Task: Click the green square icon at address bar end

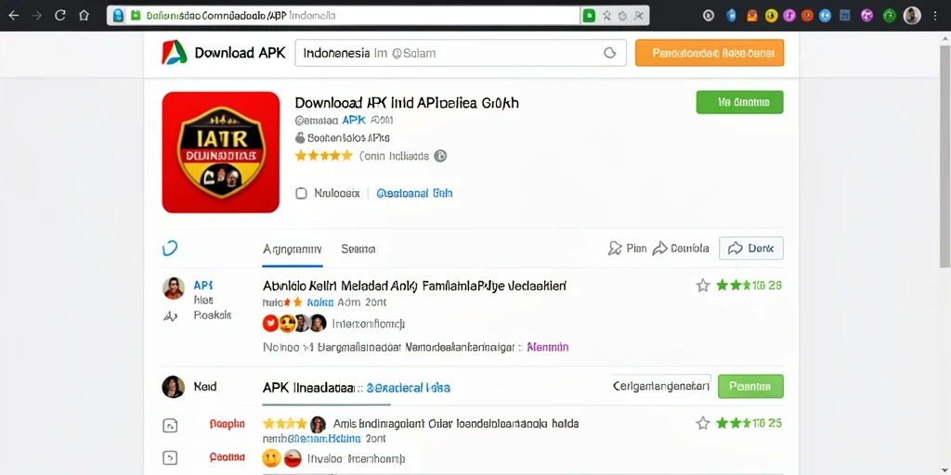Action: tap(588, 16)
